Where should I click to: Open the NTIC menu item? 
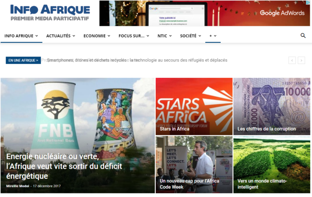click(x=165, y=36)
